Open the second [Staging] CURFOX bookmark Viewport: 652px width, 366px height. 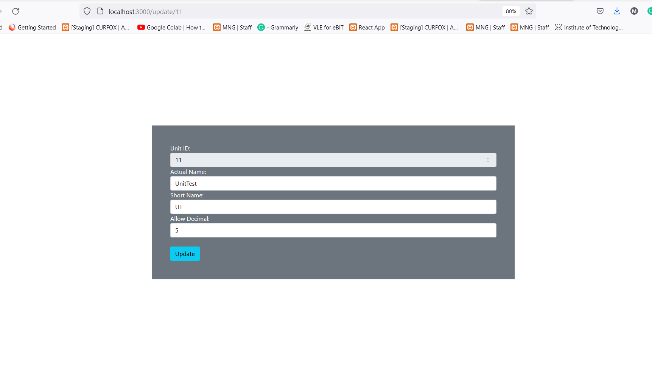click(425, 28)
